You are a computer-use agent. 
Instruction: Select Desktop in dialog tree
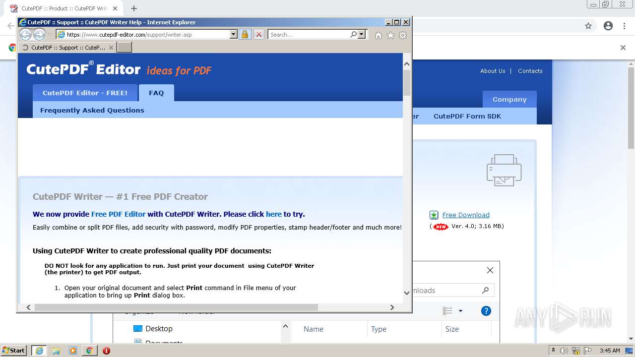(x=153, y=329)
